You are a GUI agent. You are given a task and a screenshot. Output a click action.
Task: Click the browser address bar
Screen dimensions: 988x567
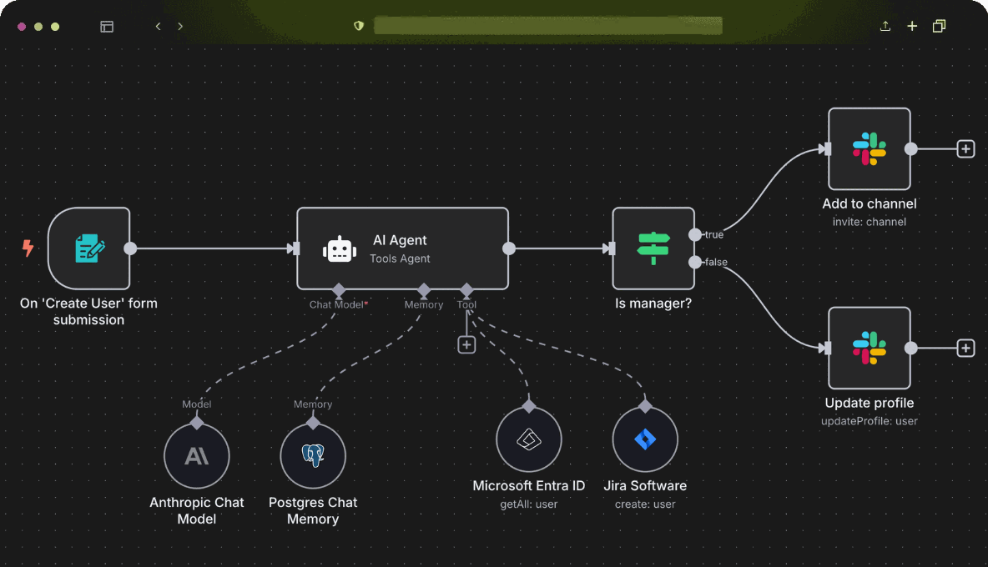(x=547, y=26)
